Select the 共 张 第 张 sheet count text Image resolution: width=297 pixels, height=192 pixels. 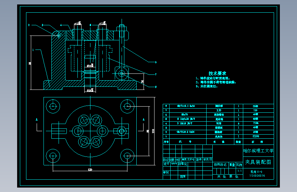click(228, 177)
